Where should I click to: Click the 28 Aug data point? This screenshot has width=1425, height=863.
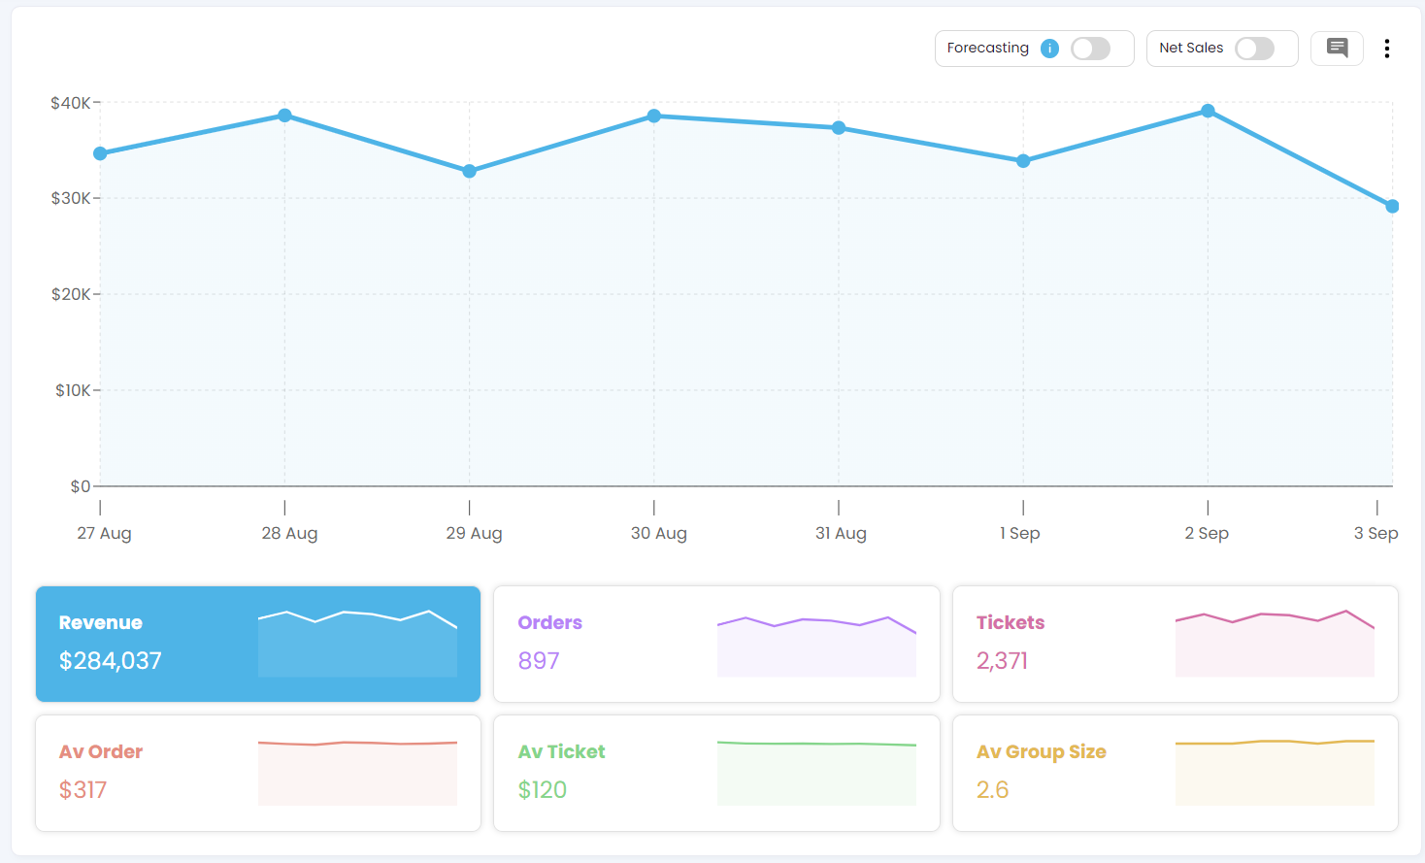(284, 116)
